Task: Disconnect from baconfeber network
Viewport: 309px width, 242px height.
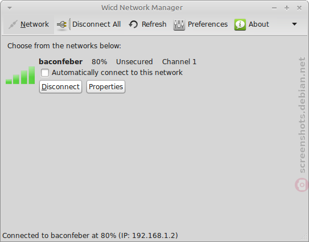Action: 60,86
